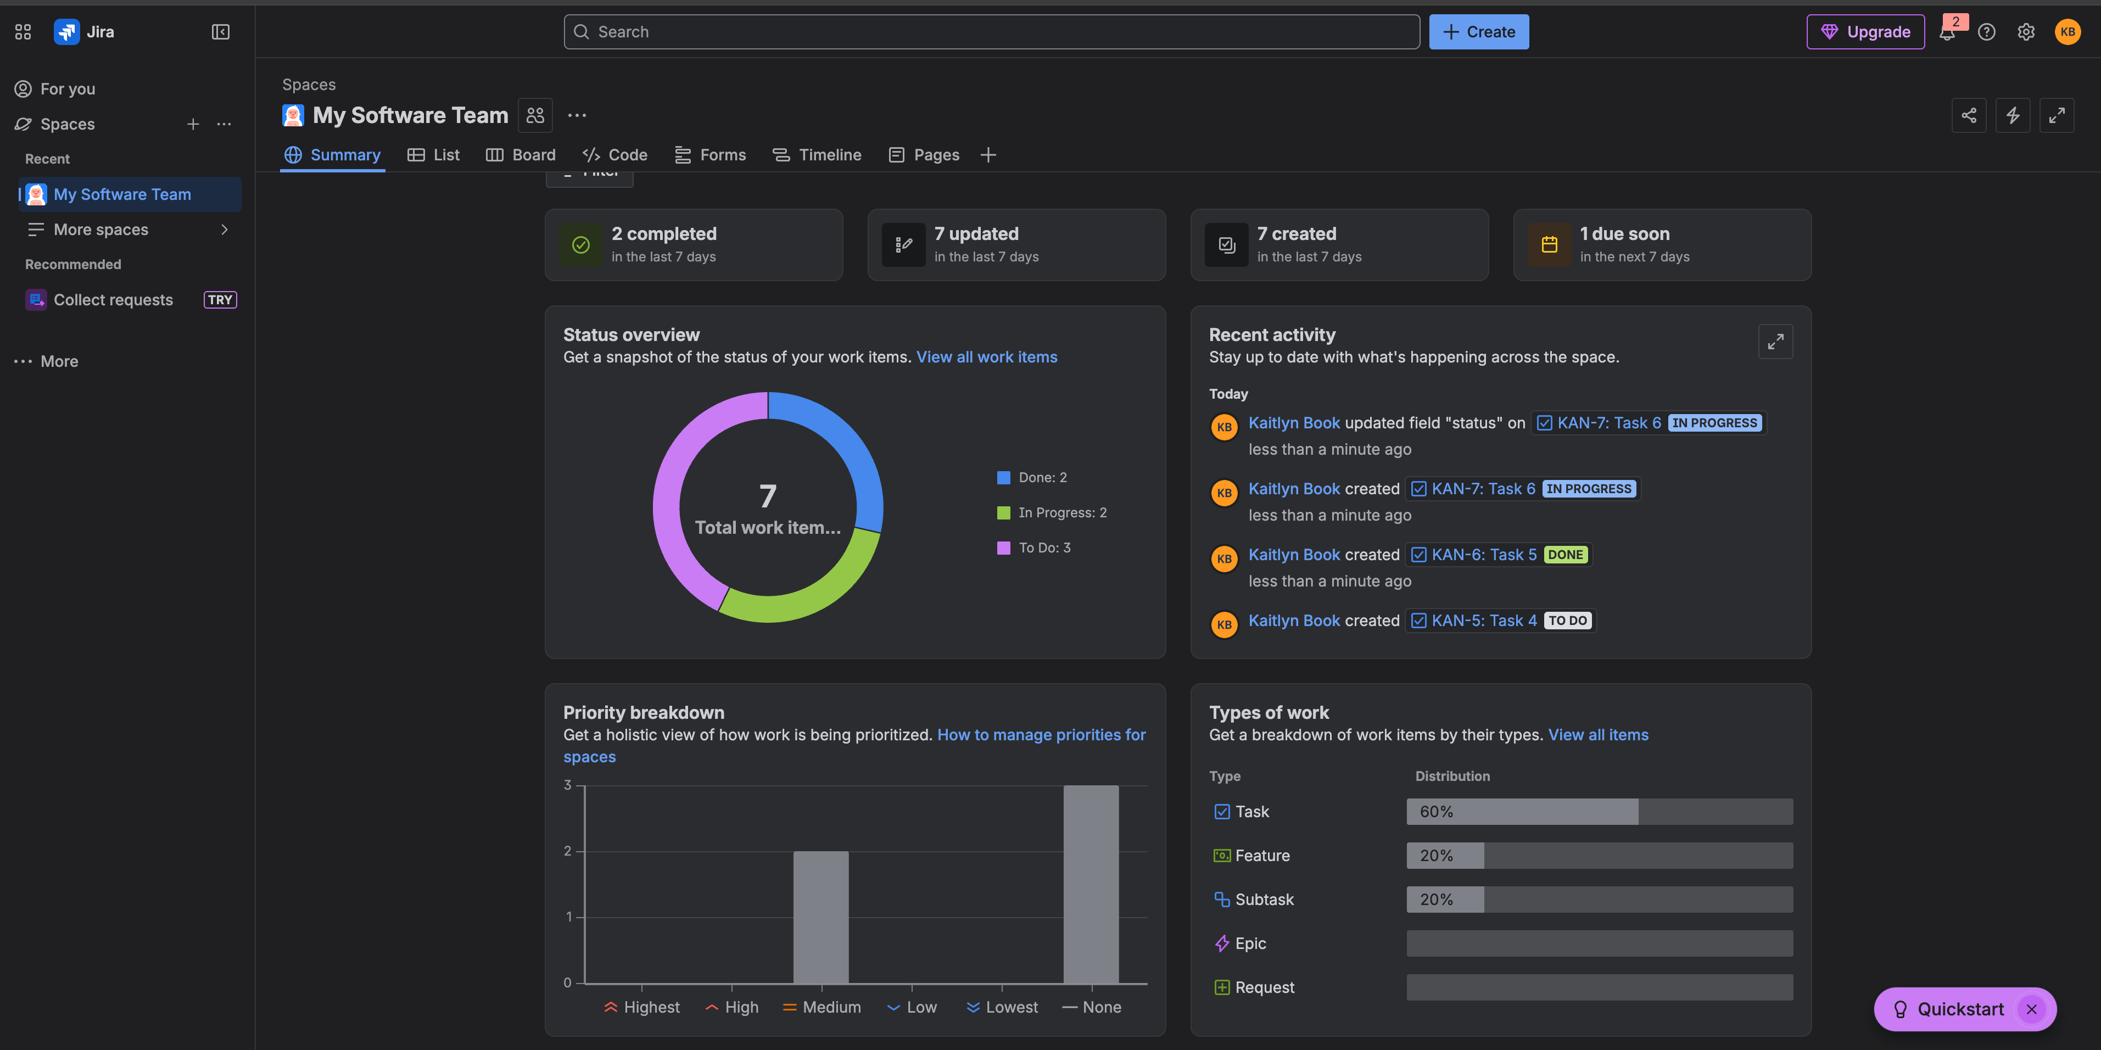
Task: Expand the Recent activity panel
Action: coord(1775,342)
